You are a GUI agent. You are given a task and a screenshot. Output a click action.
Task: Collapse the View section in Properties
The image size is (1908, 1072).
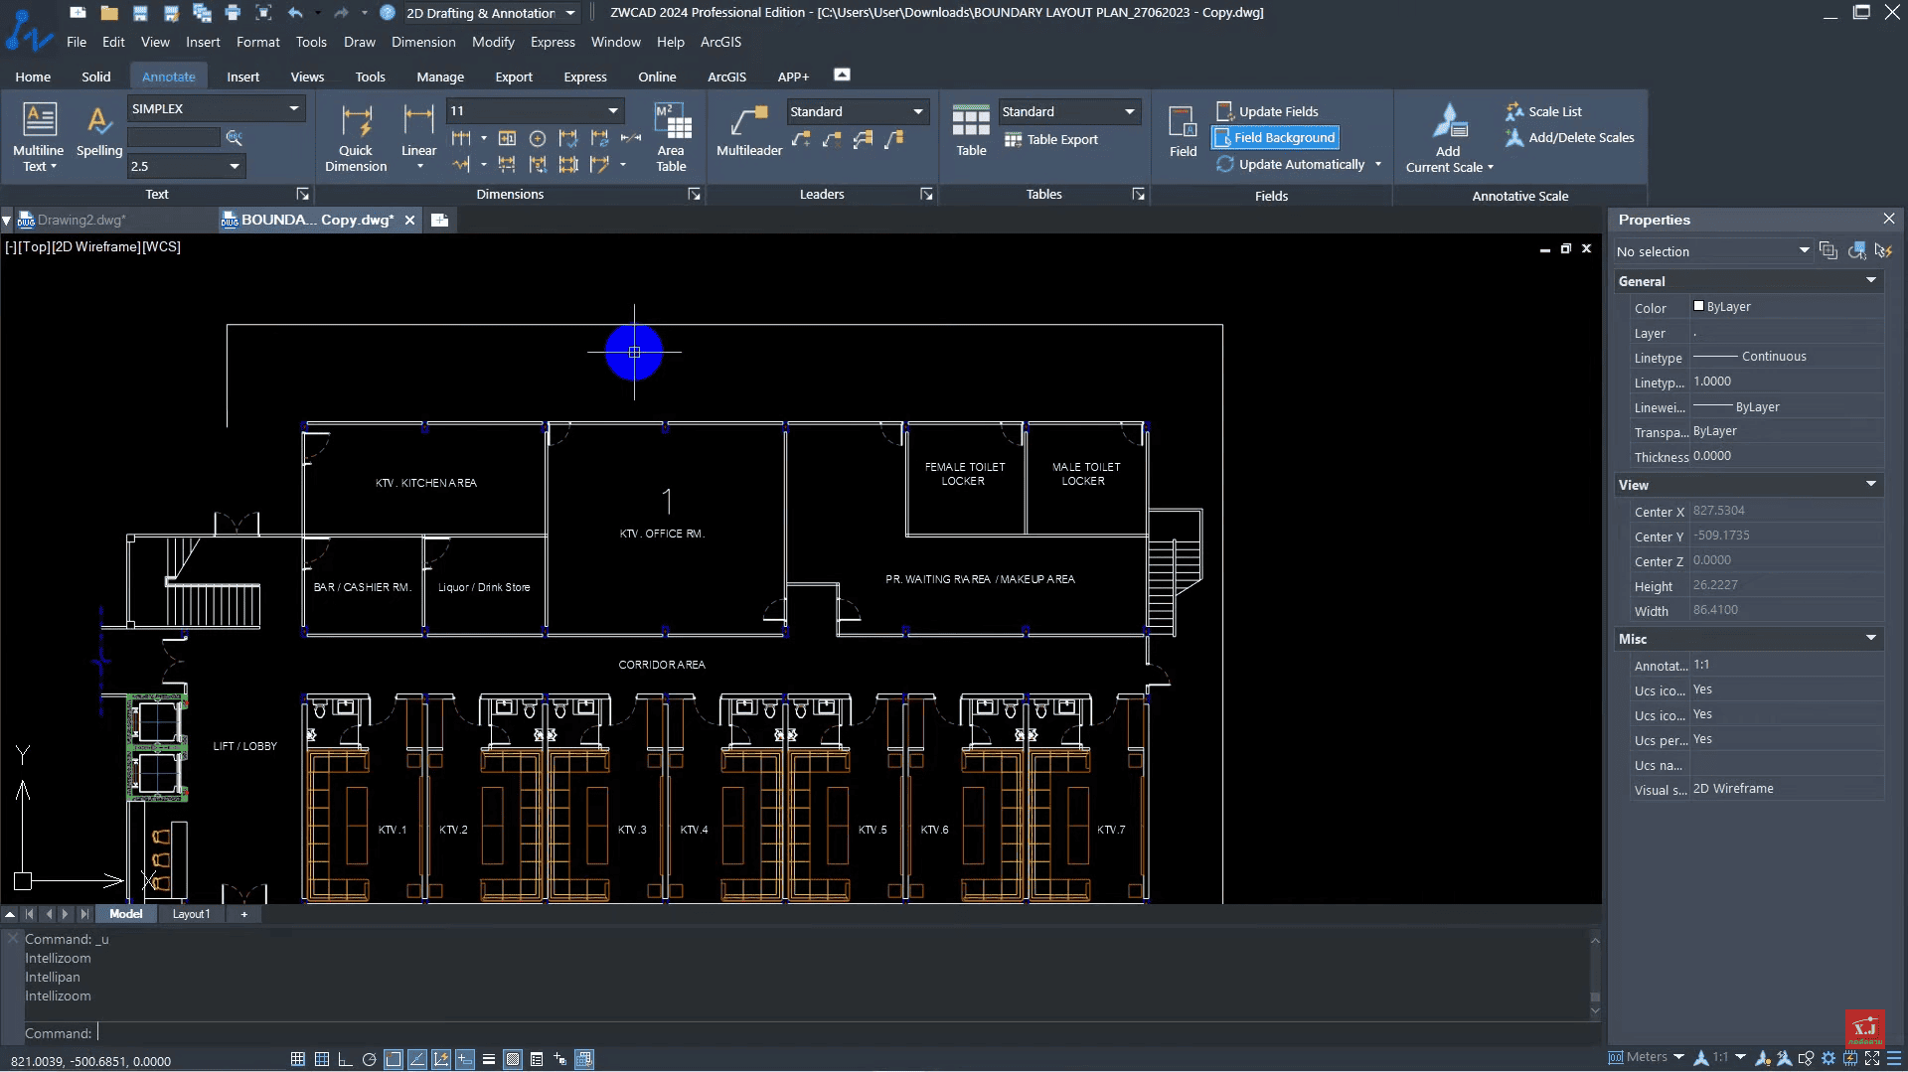coord(1871,485)
